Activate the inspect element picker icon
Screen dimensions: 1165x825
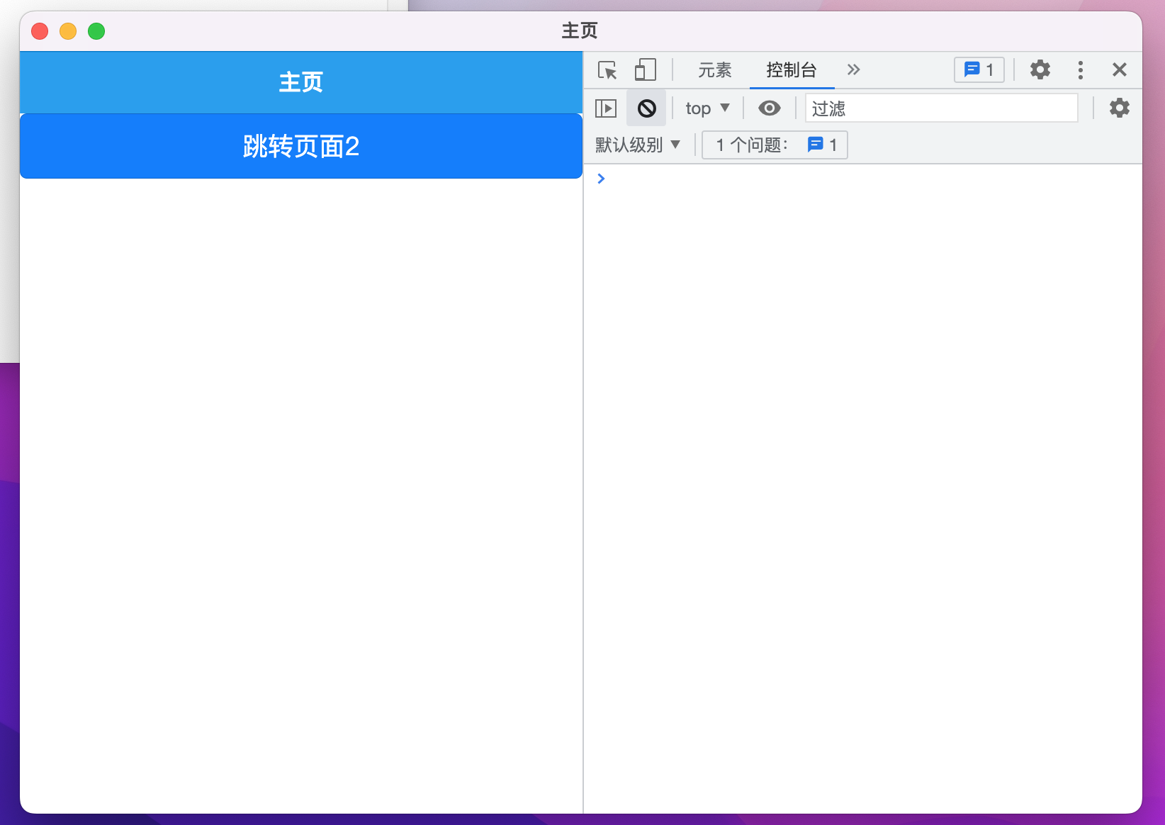click(x=607, y=70)
